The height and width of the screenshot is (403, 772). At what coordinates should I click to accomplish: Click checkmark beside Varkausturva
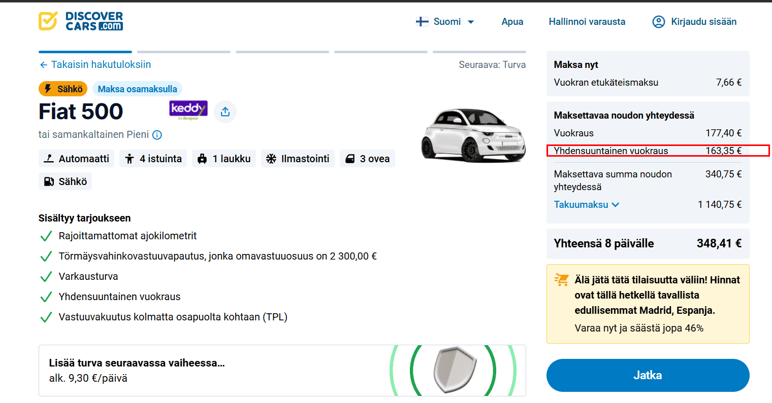[46, 277]
